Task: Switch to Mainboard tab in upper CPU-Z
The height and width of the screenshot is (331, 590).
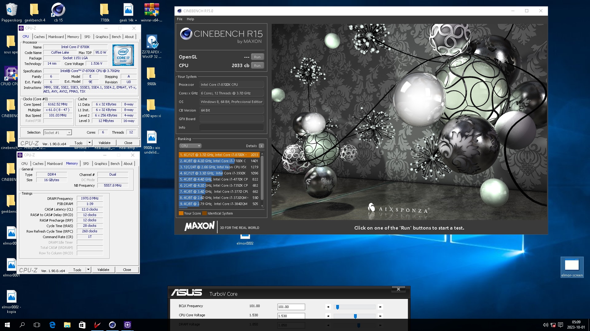Action: point(56,37)
